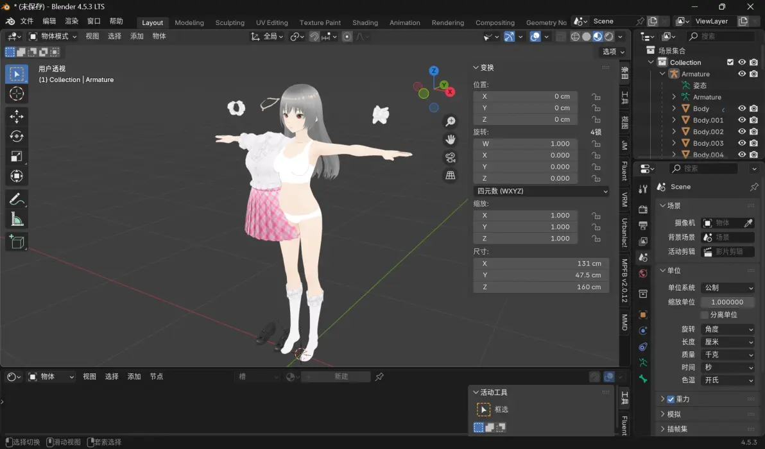This screenshot has height=449, width=765.
Task: Switch to the Sculpting workspace tab
Action: (x=230, y=22)
